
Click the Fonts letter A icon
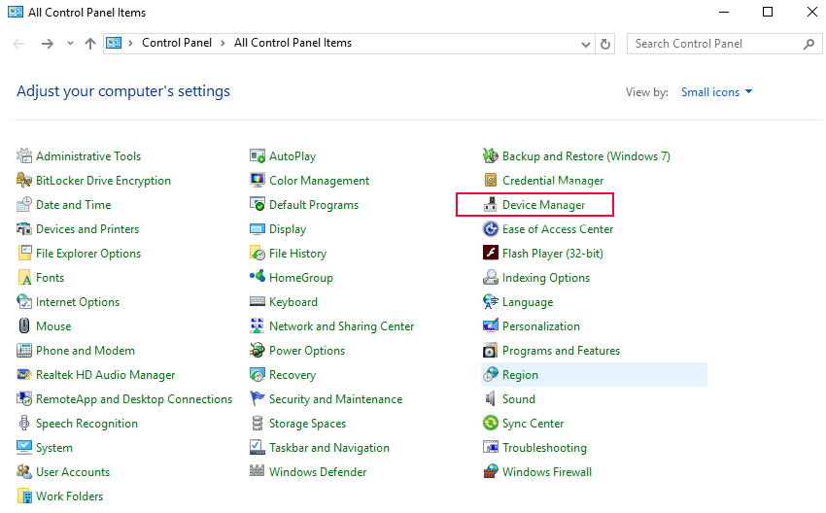(x=24, y=278)
